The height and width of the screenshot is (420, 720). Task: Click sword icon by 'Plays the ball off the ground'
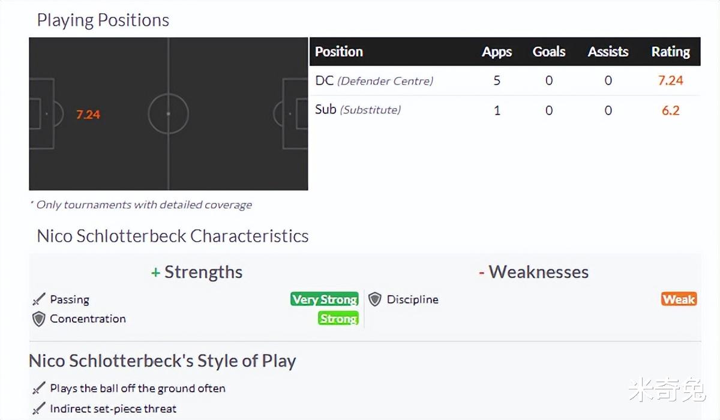[39, 389]
